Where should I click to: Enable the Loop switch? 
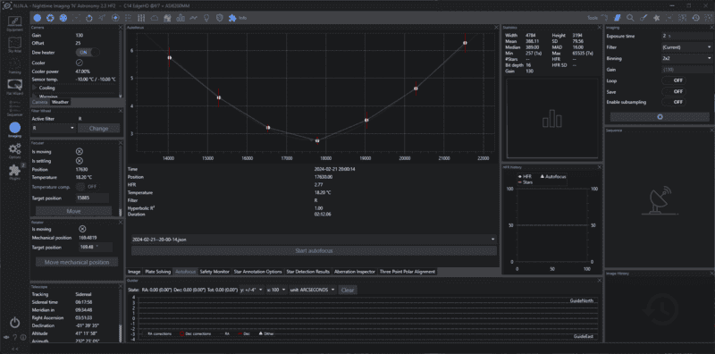tap(674, 80)
